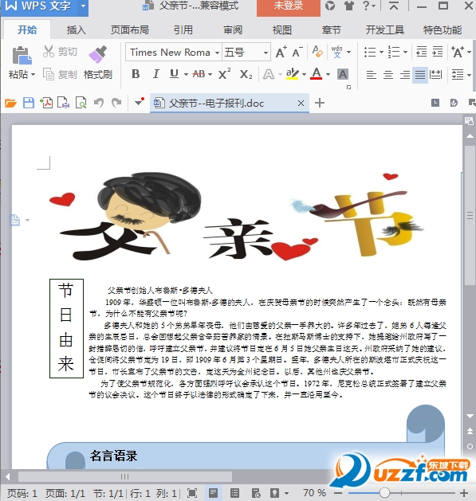Apply yellow highlight color swatch
This screenshot has width=476, height=501.
coord(293,74)
